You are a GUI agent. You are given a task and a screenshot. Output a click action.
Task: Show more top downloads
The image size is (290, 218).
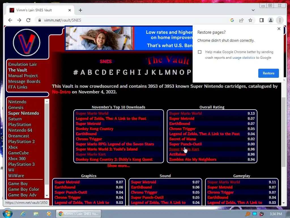tap(119, 166)
